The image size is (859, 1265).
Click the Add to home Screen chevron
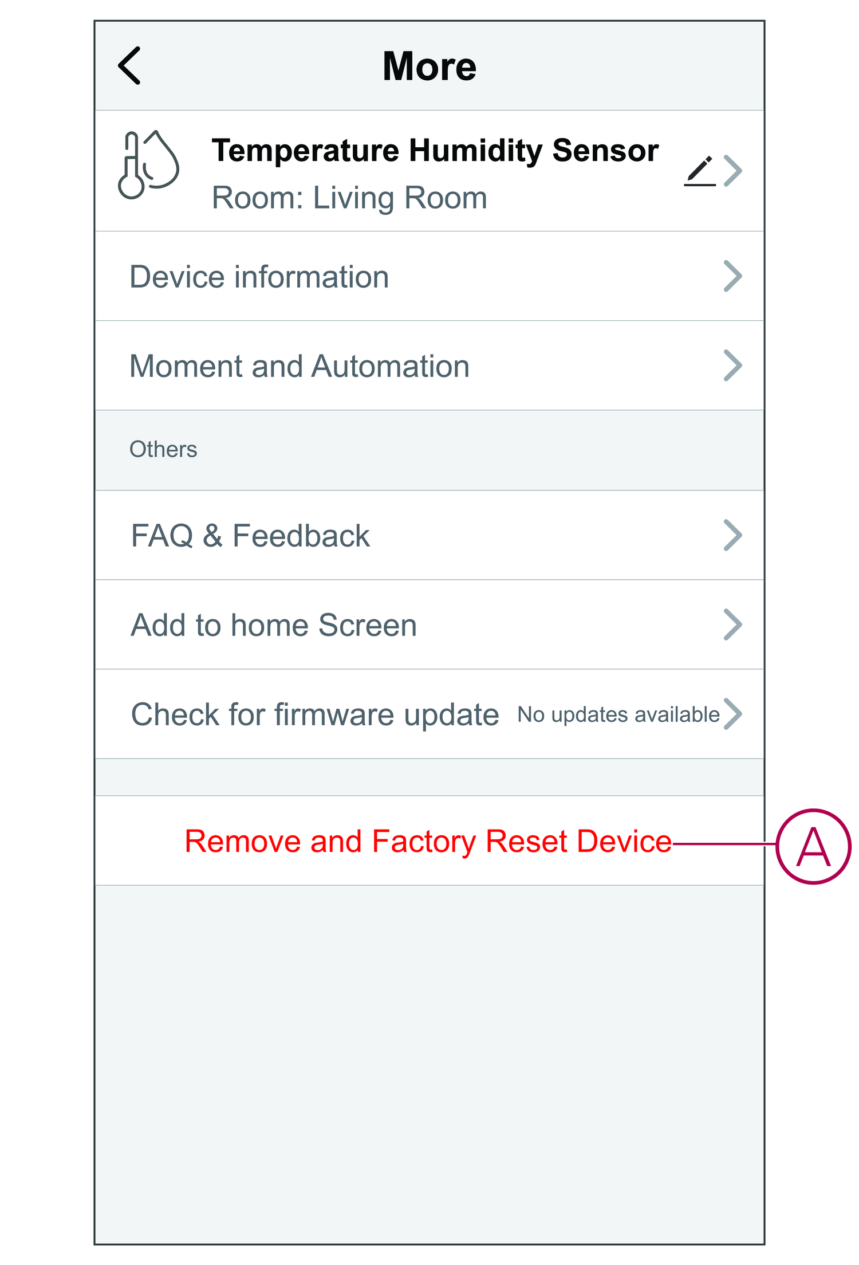pos(733,624)
